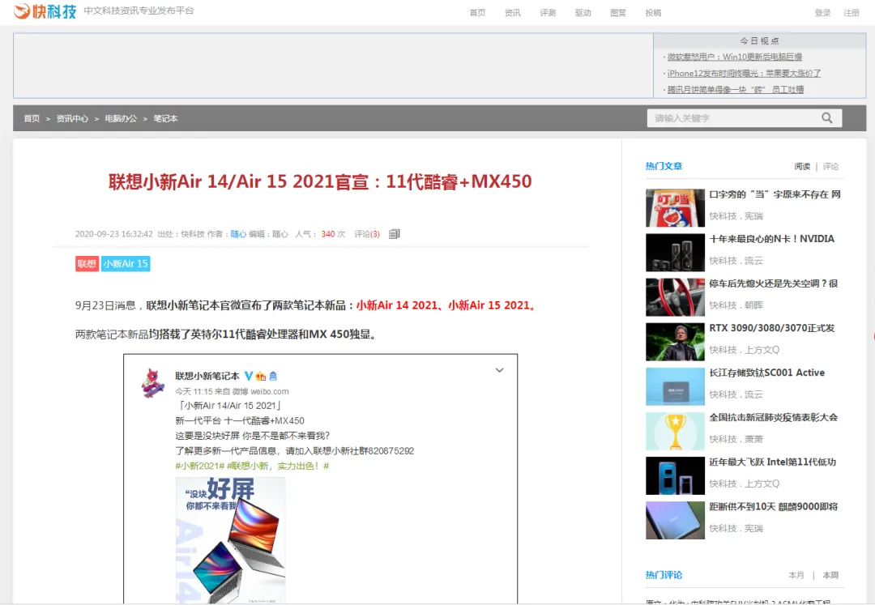Image resolution: width=875 pixels, height=605 pixels.
Task: Open 投稿 in the top navigation
Action: (x=653, y=13)
